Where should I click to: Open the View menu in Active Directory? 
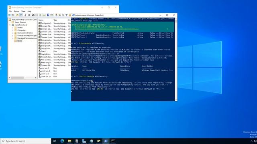coord(23,11)
